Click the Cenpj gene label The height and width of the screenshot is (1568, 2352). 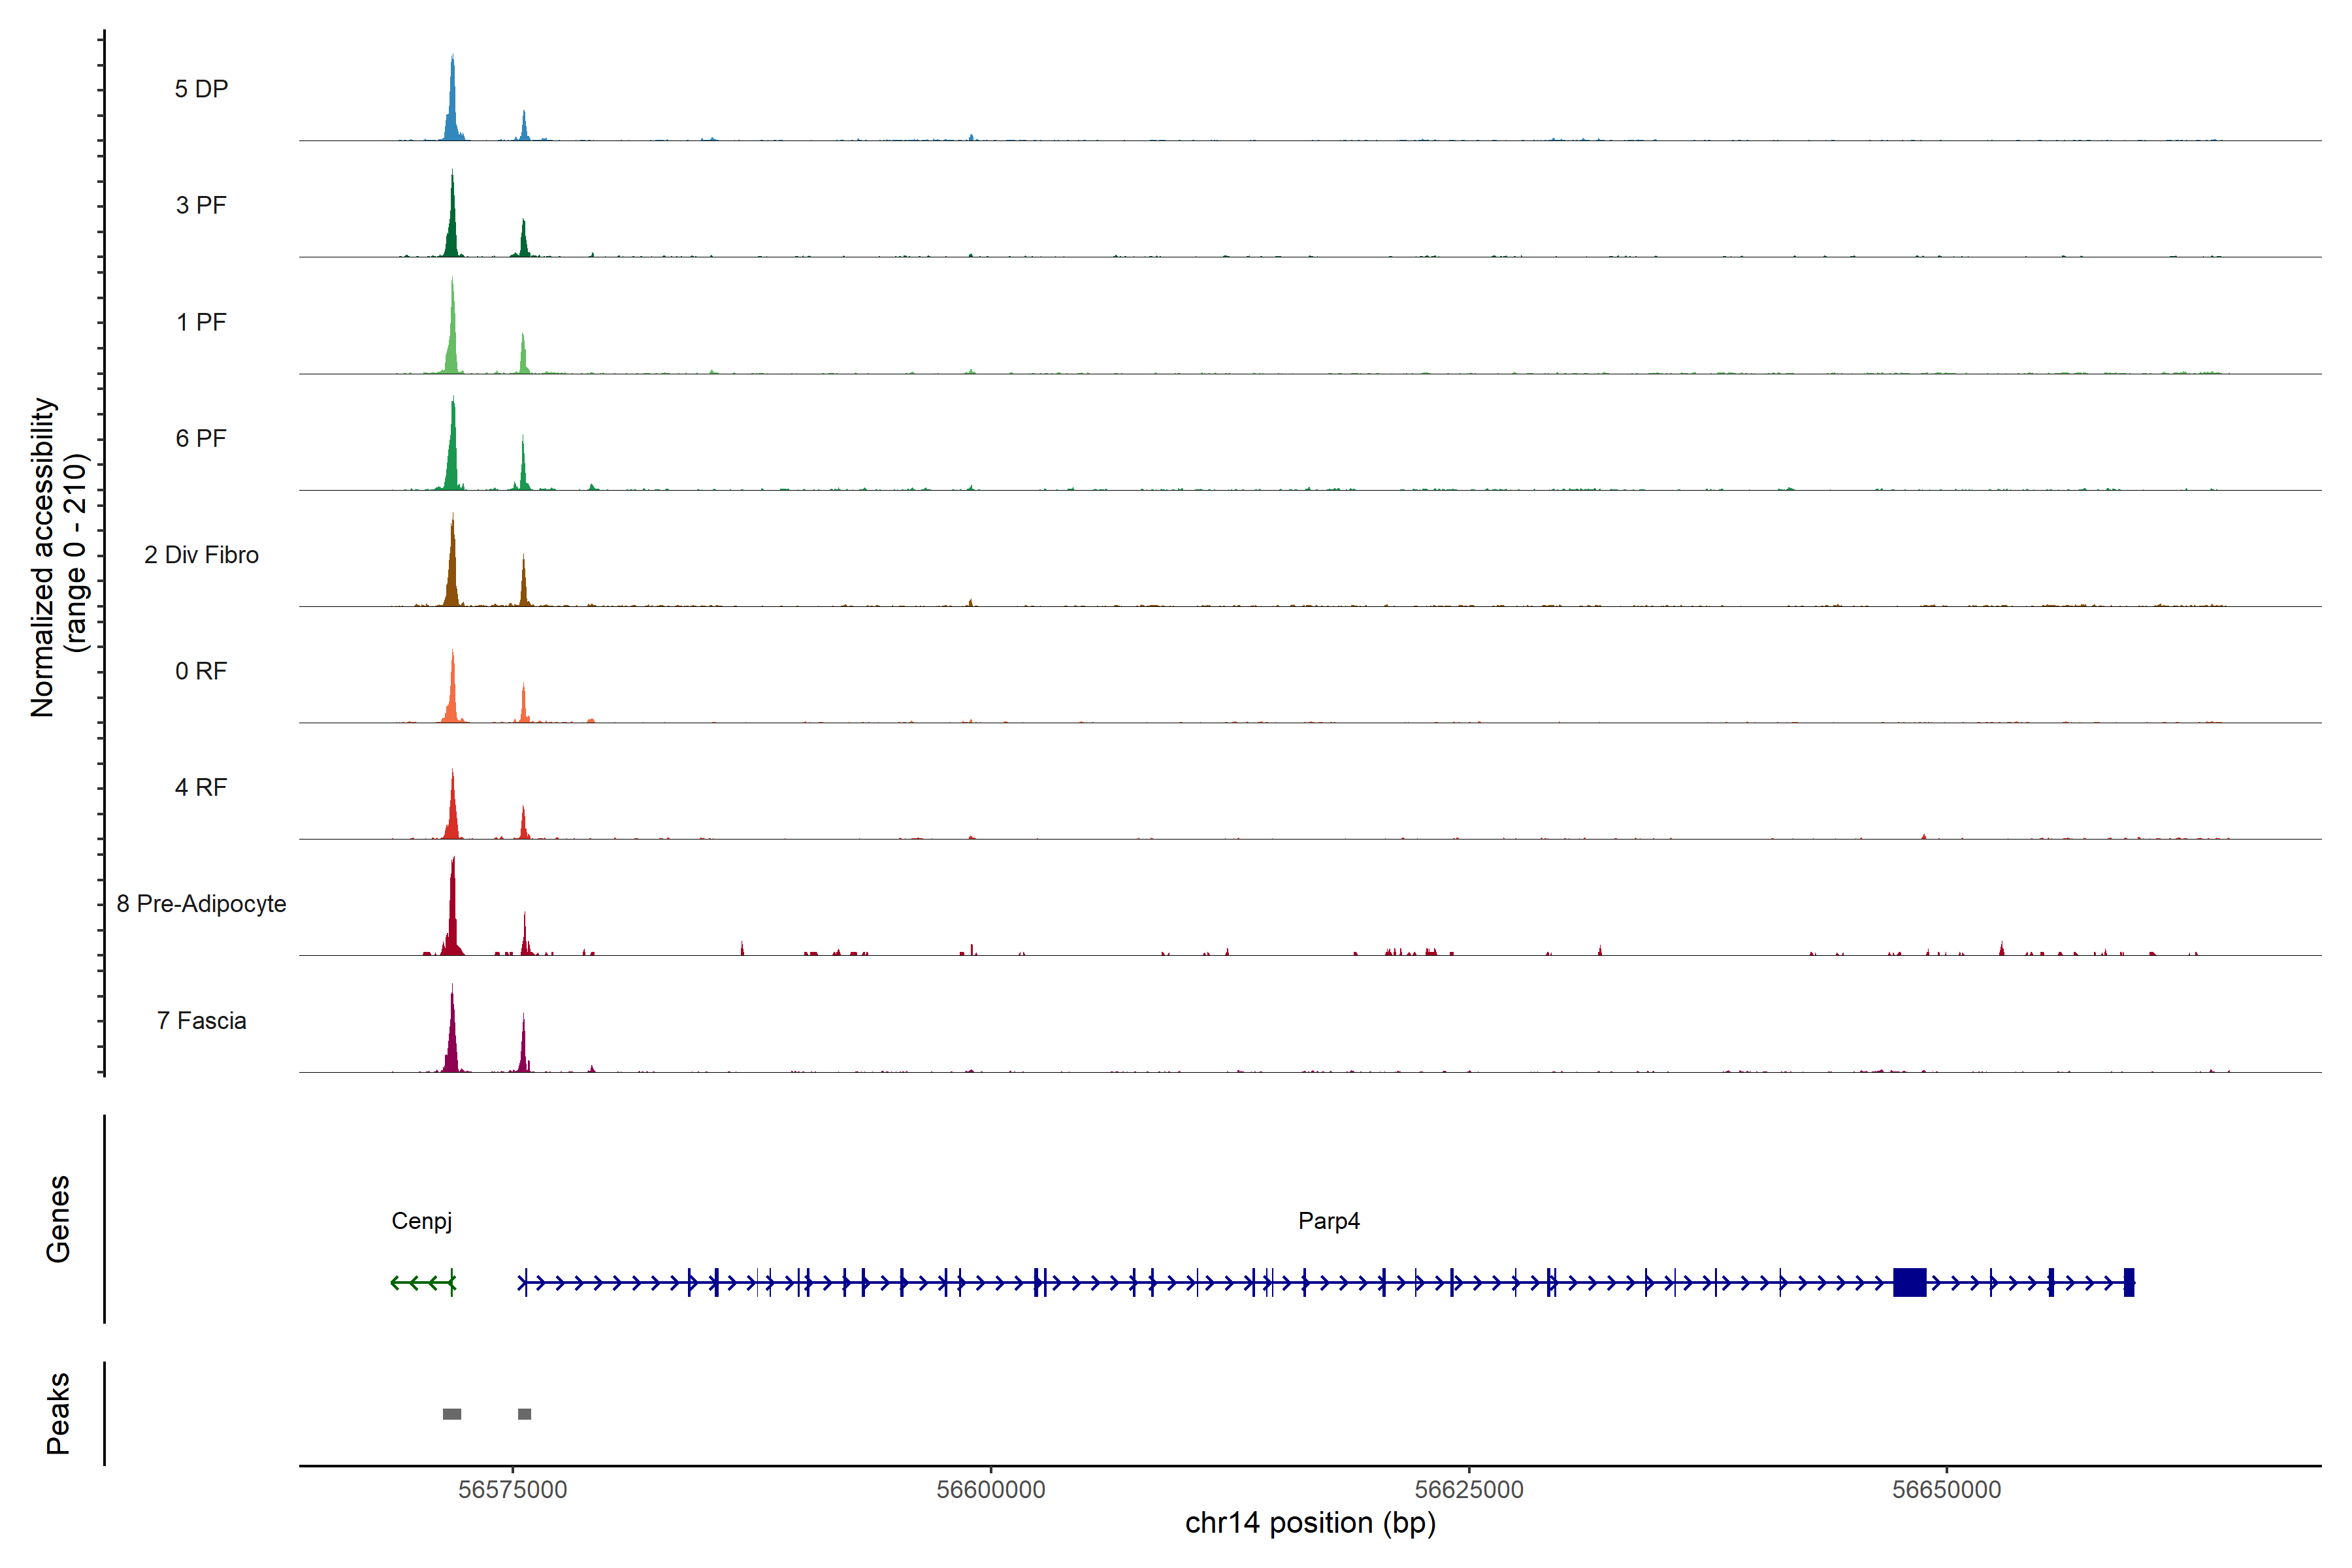coord(421,1221)
